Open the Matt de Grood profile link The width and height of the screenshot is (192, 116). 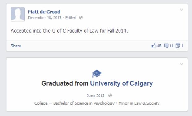click(x=44, y=12)
